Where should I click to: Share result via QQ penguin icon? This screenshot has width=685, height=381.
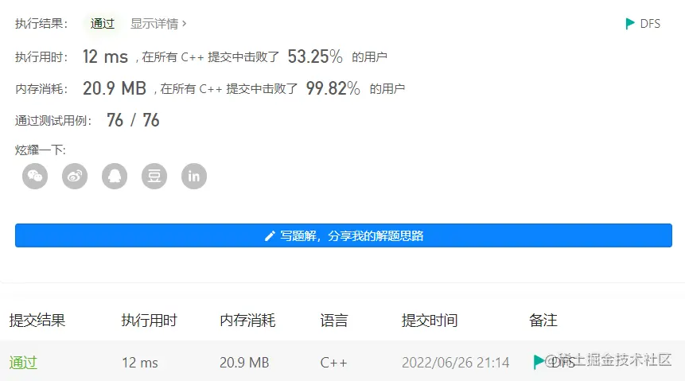(x=115, y=176)
